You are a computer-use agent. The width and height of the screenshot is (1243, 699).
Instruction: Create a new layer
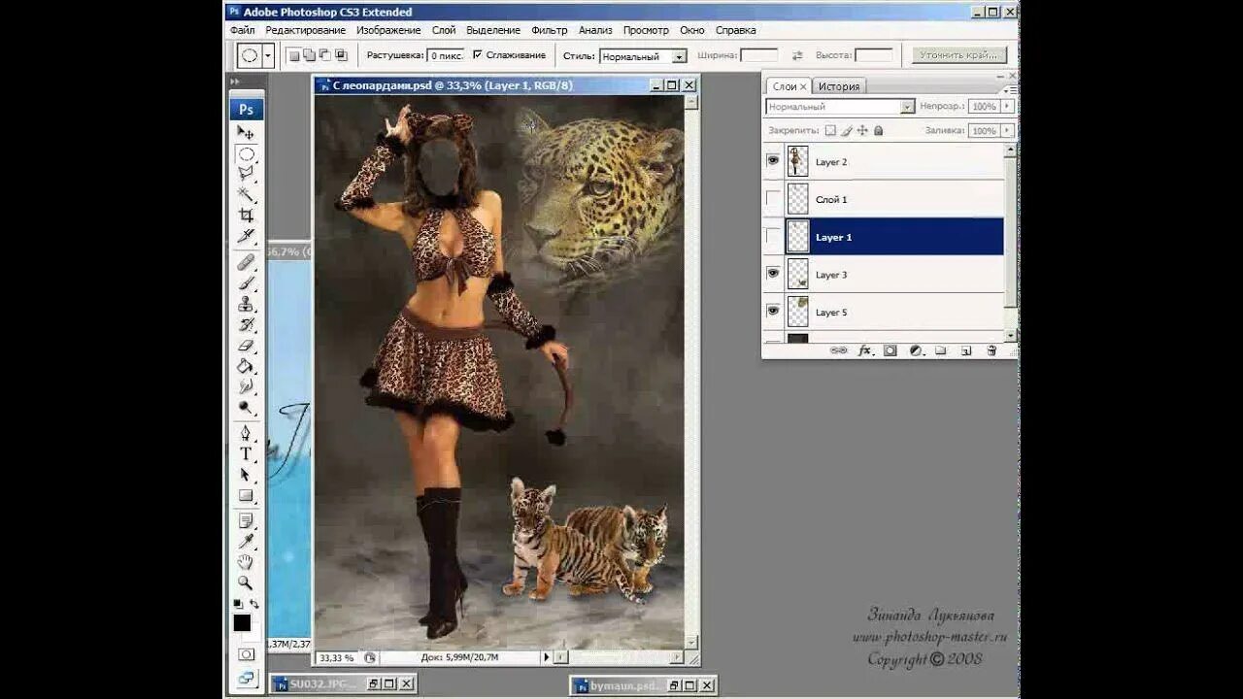[x=966, y=350]
